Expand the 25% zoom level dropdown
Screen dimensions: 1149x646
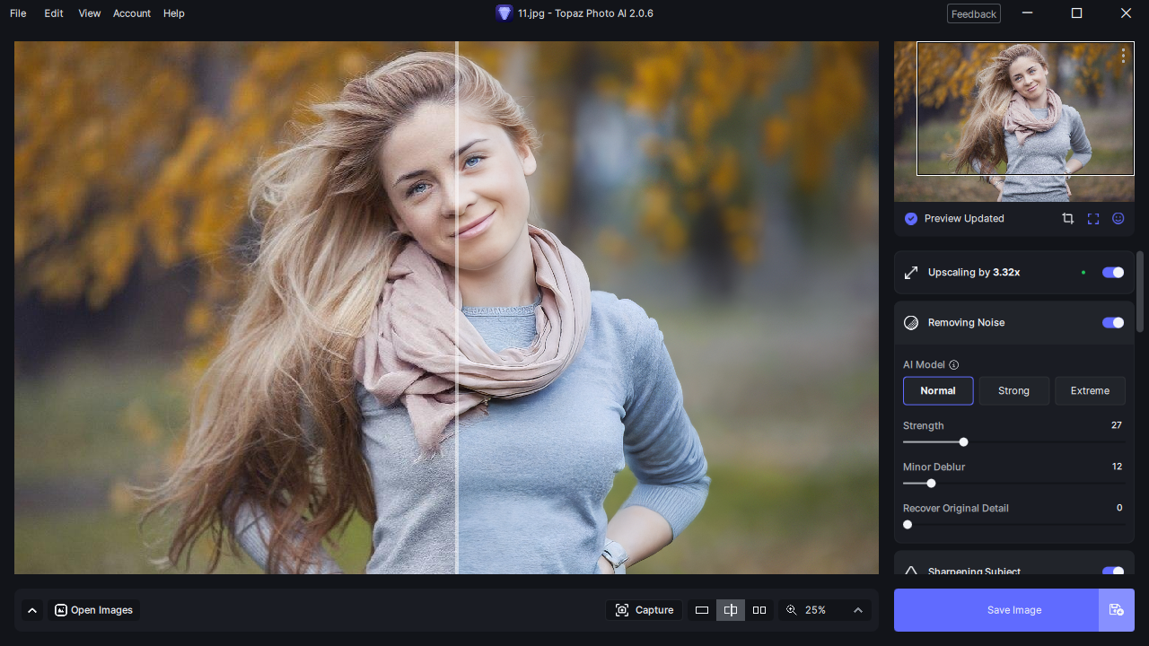coord(858,610)
